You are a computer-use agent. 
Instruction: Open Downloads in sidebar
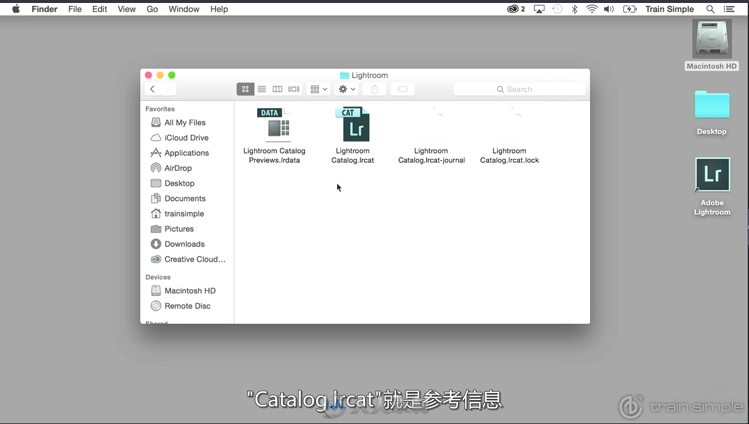tap(184, 244)
